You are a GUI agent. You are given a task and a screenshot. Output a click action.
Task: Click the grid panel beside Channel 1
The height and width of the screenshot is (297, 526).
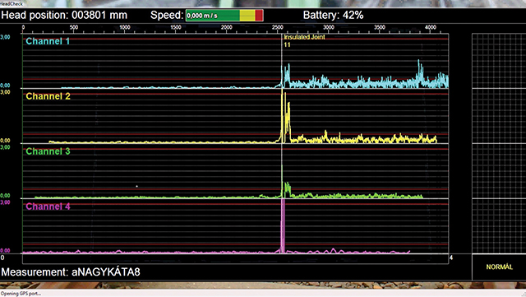pos(499,61)
